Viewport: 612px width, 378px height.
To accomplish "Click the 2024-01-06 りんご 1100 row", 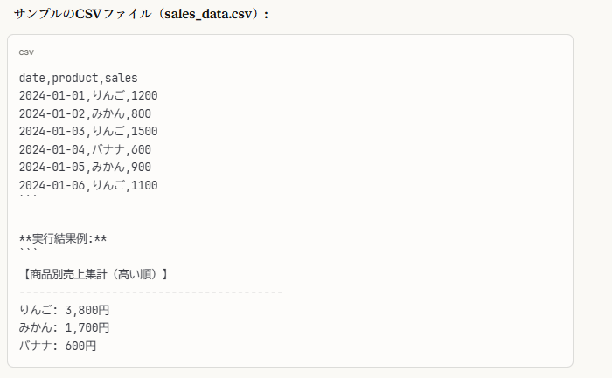I will [87, 185].
